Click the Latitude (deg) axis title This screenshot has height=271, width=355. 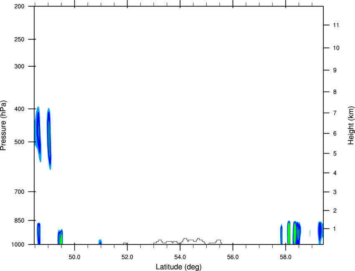pos(179,267)
